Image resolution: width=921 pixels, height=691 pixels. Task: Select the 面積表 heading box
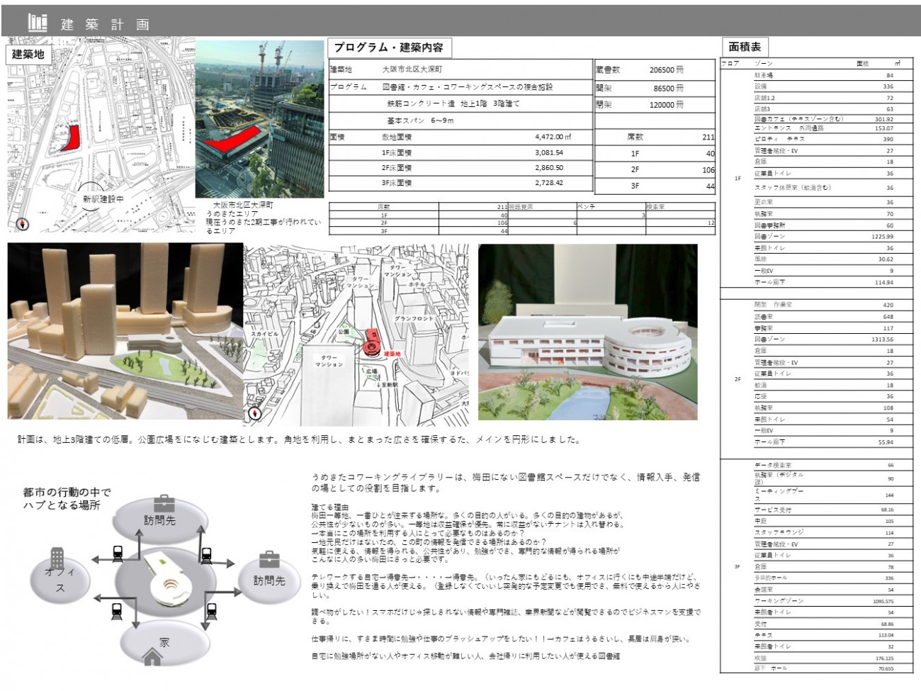tap(745, 47)
